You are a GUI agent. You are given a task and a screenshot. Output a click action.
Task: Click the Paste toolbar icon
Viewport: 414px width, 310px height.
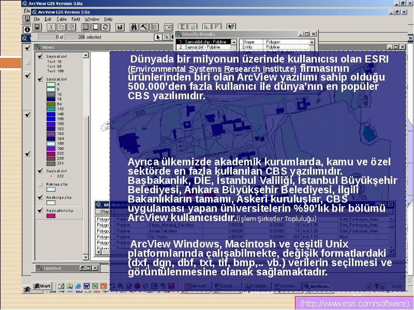coord(71,27)
